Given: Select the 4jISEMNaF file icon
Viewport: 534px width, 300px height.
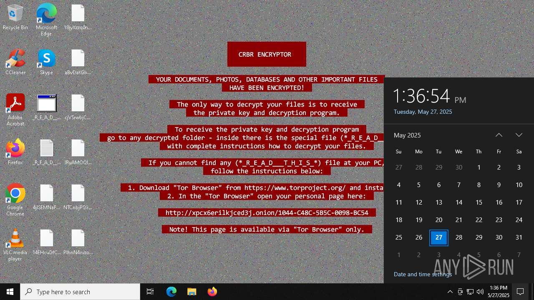Looking at the screenshot, I should 46,197.
